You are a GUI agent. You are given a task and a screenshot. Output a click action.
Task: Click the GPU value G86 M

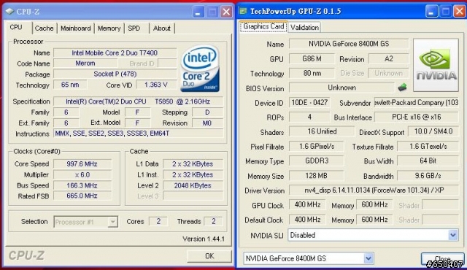click(312, 58)
